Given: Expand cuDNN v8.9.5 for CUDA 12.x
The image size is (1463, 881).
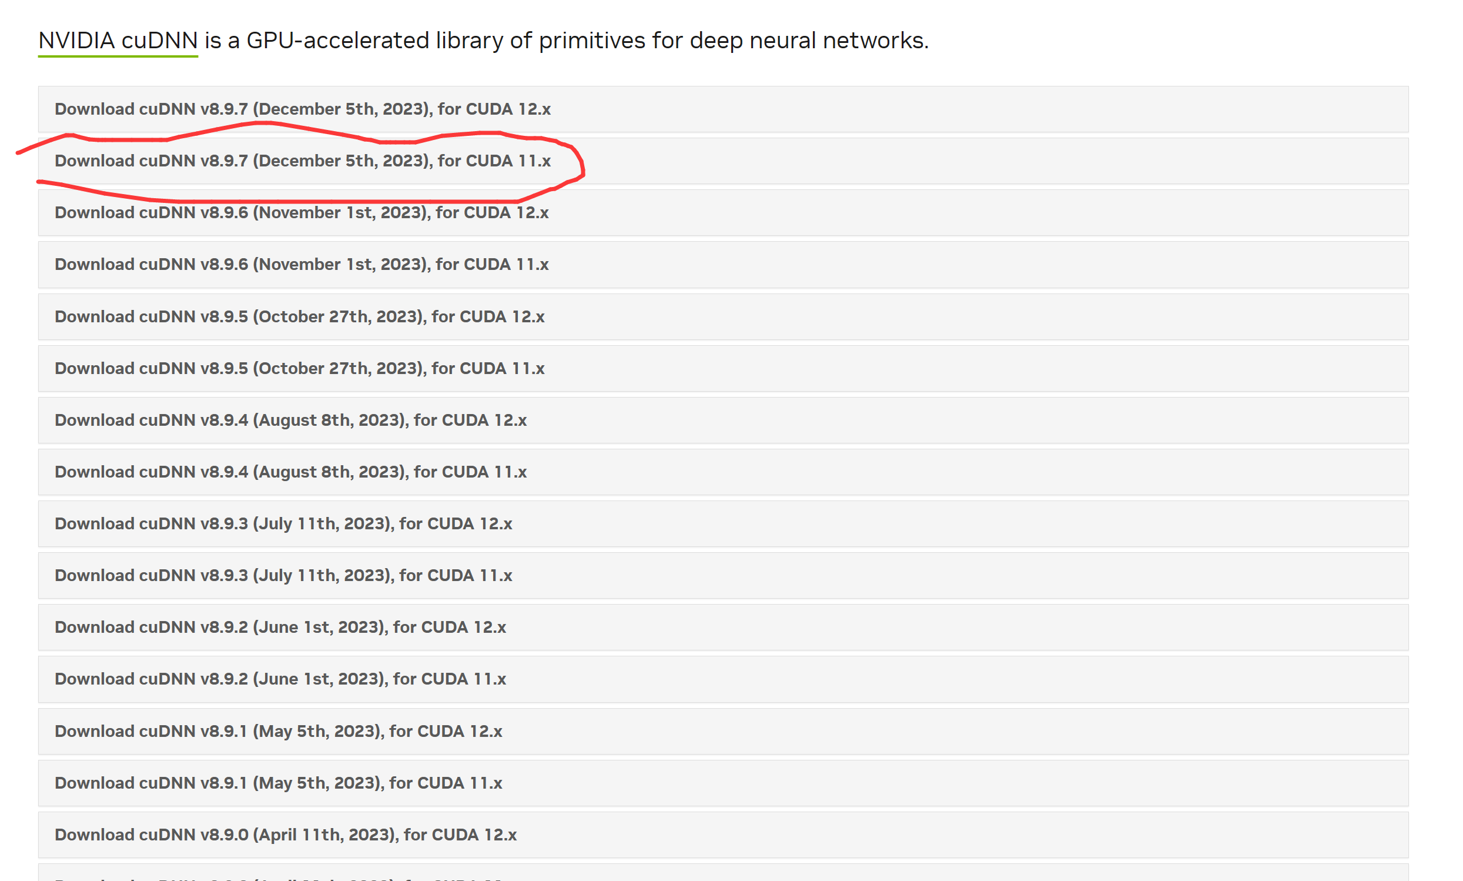Looking at the screenshot, I should coord(723,316).
